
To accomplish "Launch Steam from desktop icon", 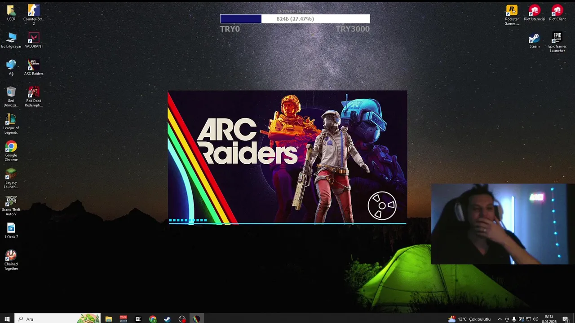I will [535, 40].
